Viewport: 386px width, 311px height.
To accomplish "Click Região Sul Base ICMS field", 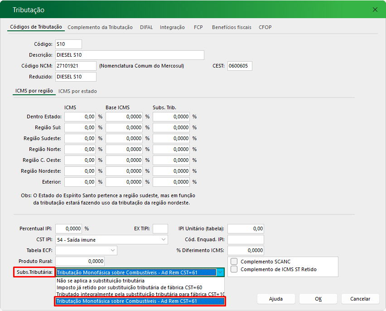I will coord(124,127).
